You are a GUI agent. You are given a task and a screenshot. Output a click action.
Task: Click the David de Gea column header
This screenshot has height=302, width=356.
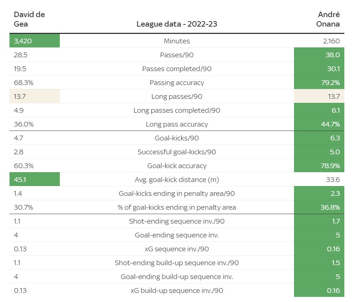29,19
